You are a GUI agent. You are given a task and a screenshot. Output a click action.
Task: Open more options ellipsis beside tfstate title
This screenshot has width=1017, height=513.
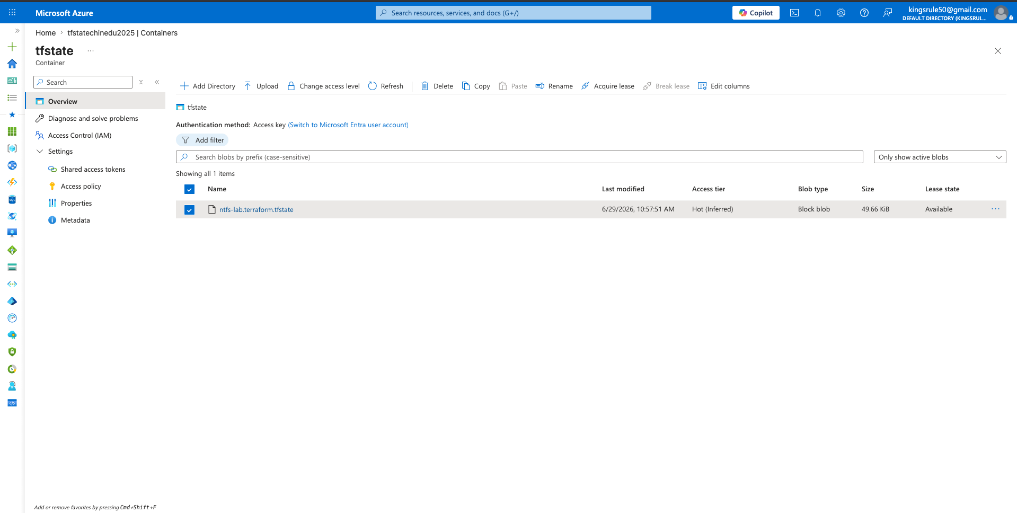(91, 51)
